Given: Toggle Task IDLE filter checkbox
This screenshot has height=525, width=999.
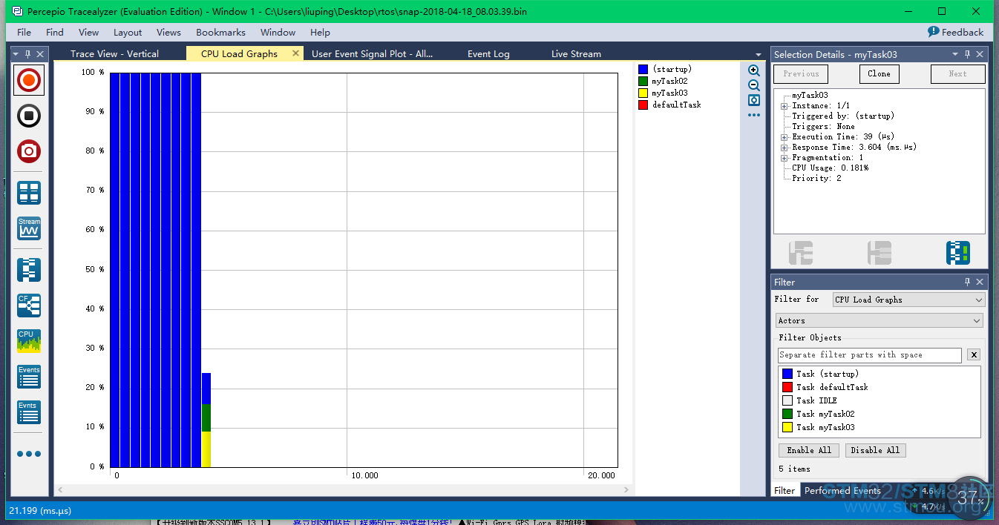Looking at the screenshot, I should point(787,400).
